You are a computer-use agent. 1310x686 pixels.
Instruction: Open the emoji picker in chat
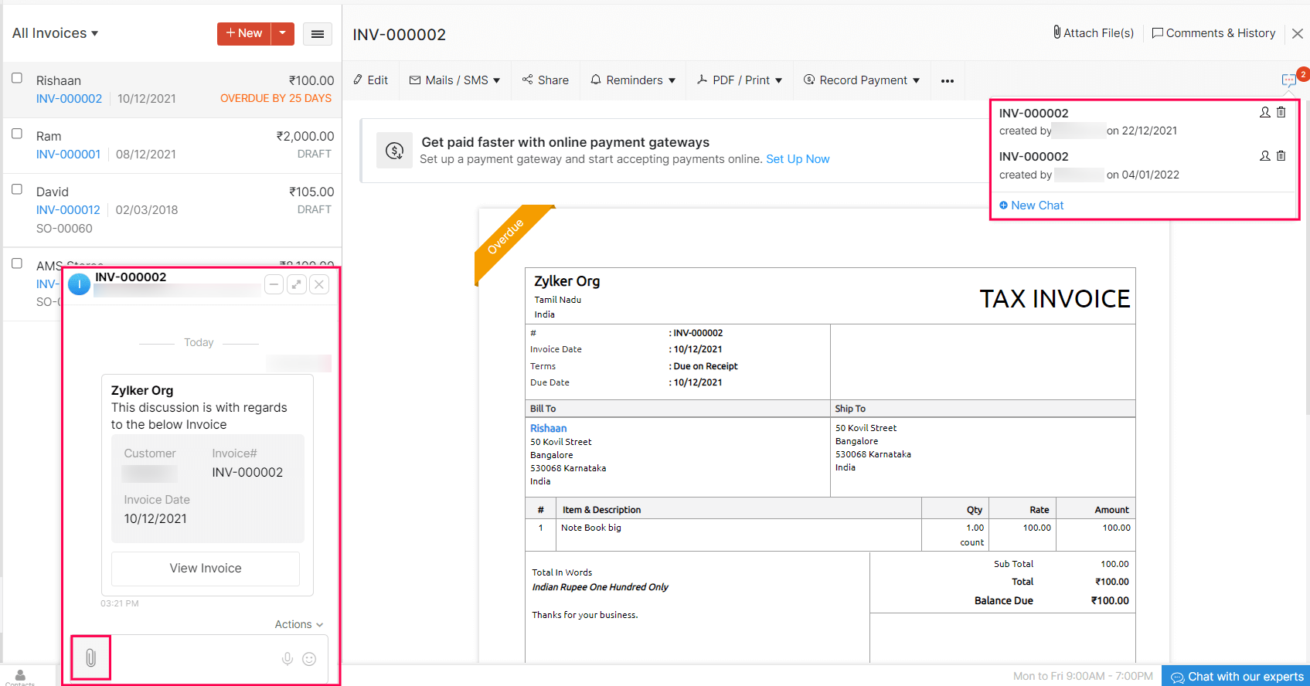[x=309, y=659]
